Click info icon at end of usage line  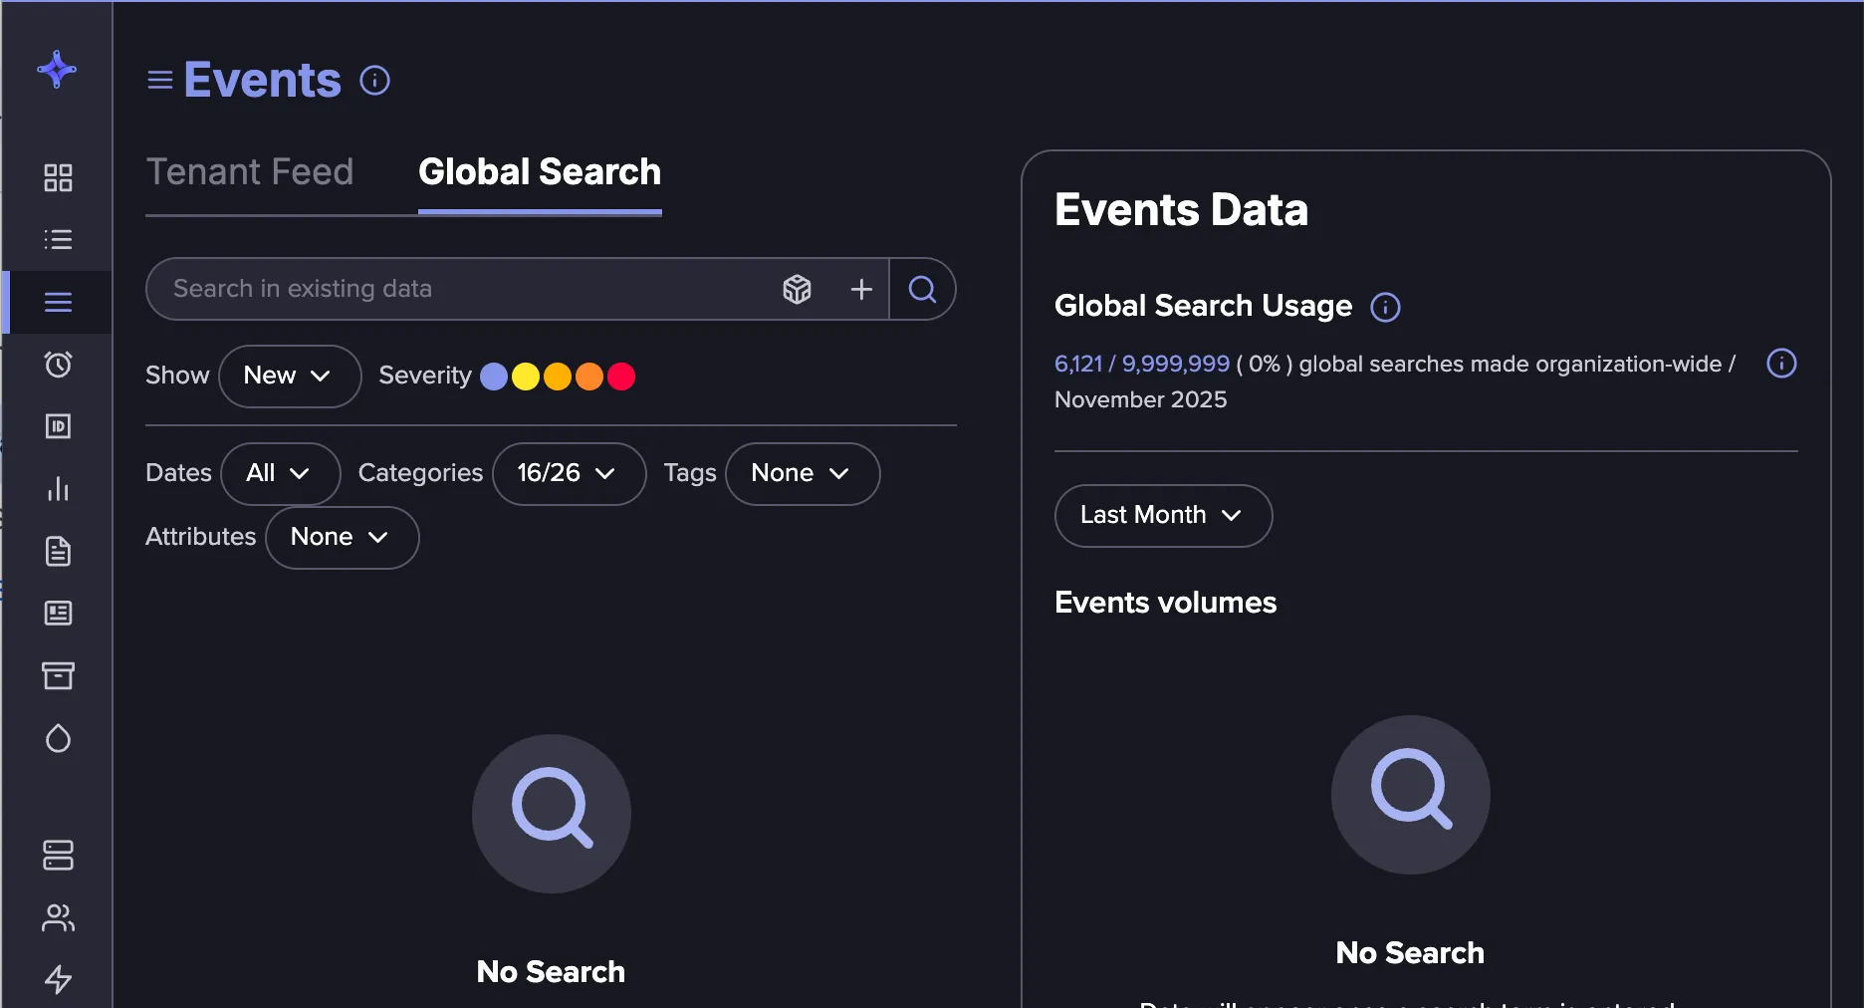point(1781,364)
